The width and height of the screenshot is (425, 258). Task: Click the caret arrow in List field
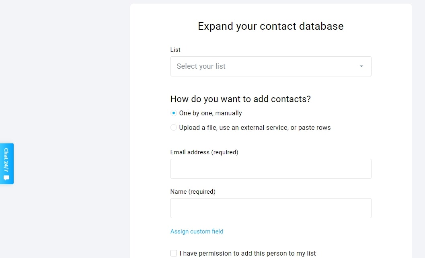(361, 66)
